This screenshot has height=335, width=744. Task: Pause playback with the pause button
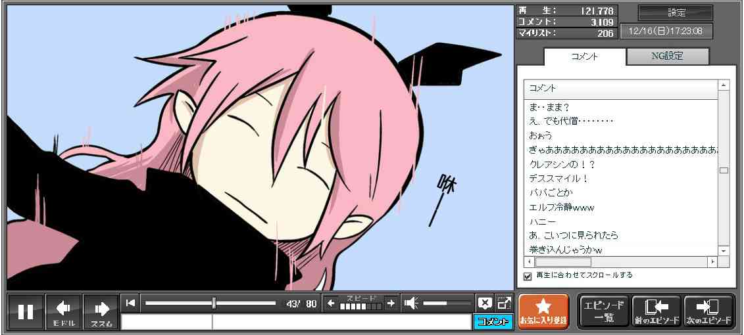pos(26,311)
